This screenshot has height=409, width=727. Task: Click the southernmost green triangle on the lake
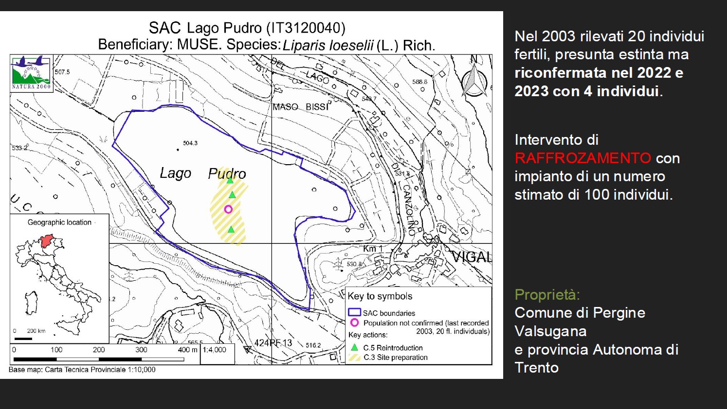231,229
